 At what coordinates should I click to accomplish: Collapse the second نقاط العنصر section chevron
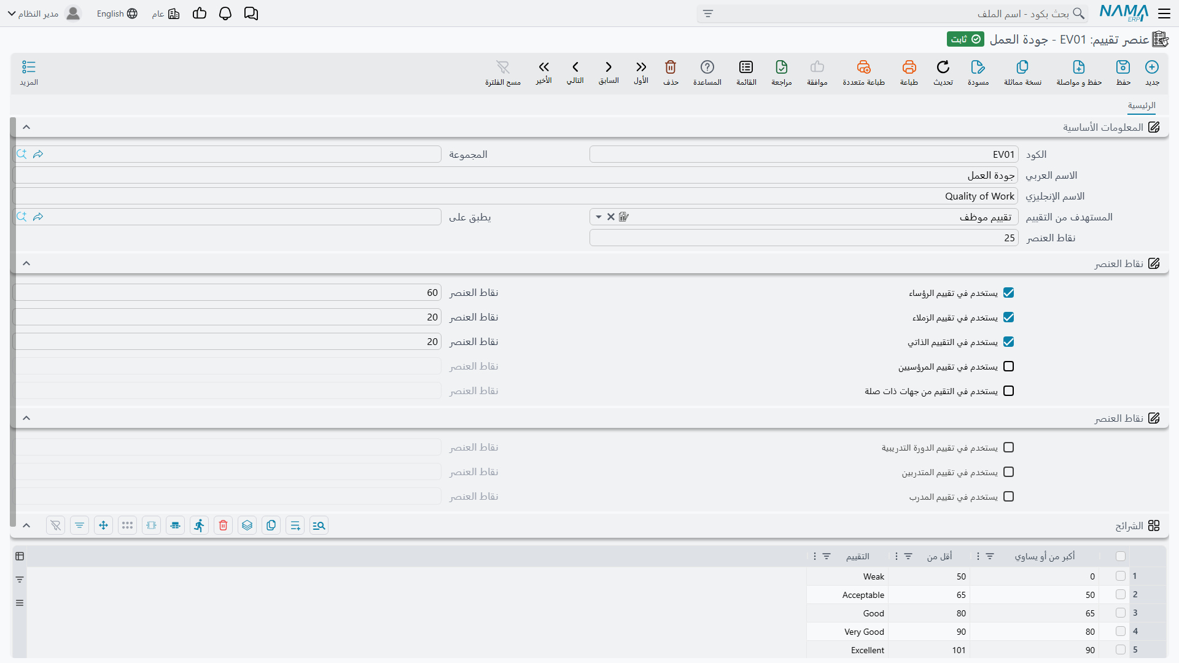click(x=26, y=418)
